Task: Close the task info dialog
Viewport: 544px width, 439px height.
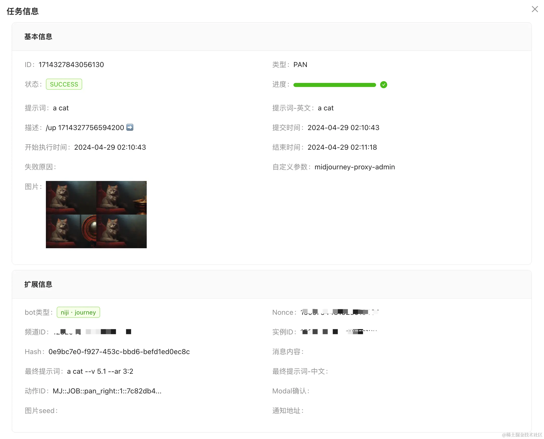Action: click(534, 9)
